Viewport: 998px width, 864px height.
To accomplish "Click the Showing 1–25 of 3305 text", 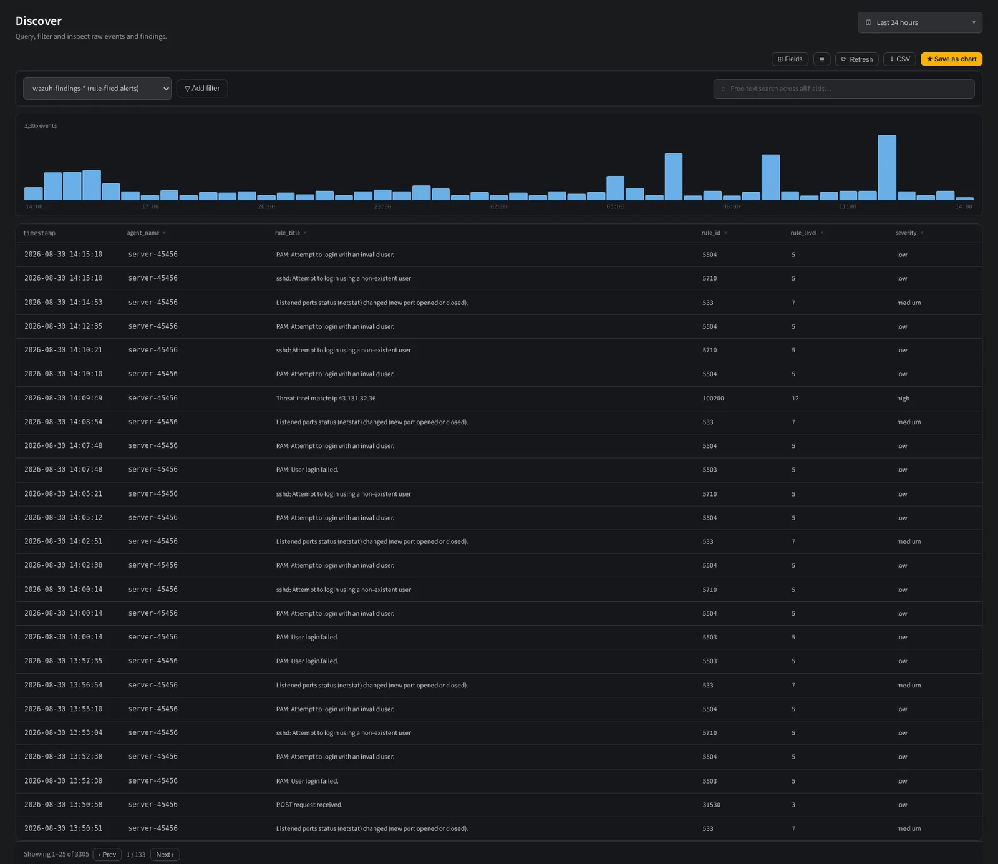I will click(x=56, y=854).
